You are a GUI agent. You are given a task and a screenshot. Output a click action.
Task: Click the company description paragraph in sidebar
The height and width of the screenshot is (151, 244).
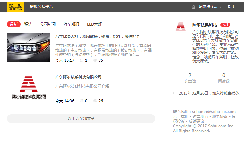pyautogui.click(x=215, y=46)
